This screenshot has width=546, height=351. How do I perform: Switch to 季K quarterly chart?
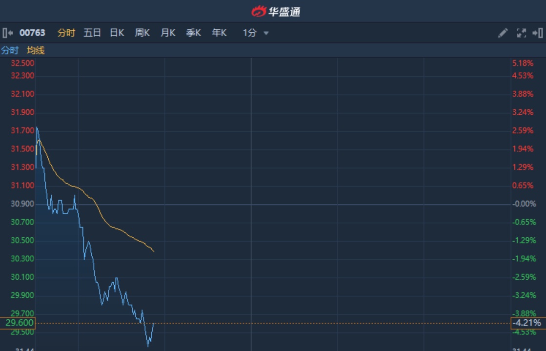coord(194,33)
